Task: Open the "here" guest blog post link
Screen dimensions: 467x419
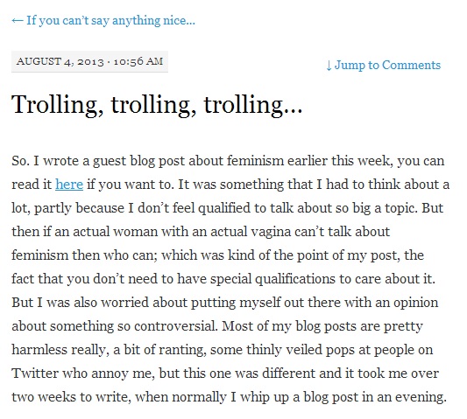Action: (x=69, y=185)
